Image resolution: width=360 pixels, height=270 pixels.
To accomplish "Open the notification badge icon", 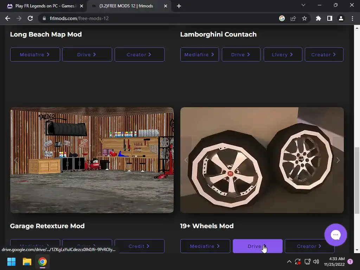I will [x=350, y=262].
